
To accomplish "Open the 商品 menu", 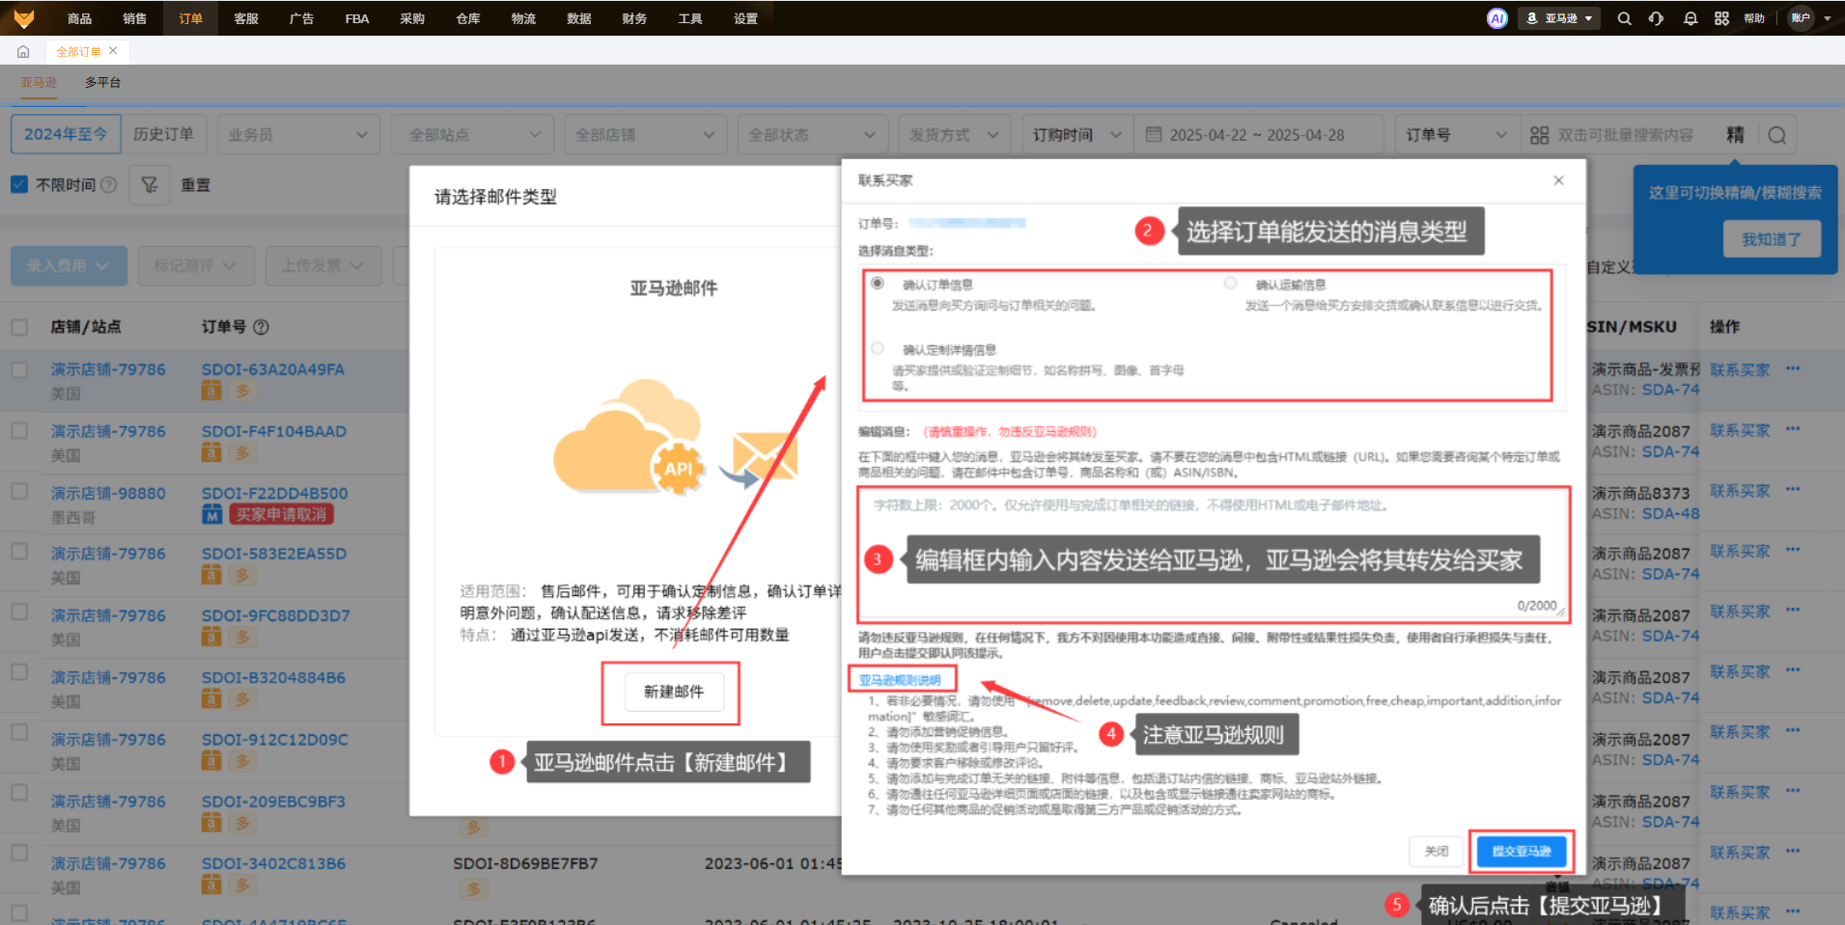I will tap(79, 18).
